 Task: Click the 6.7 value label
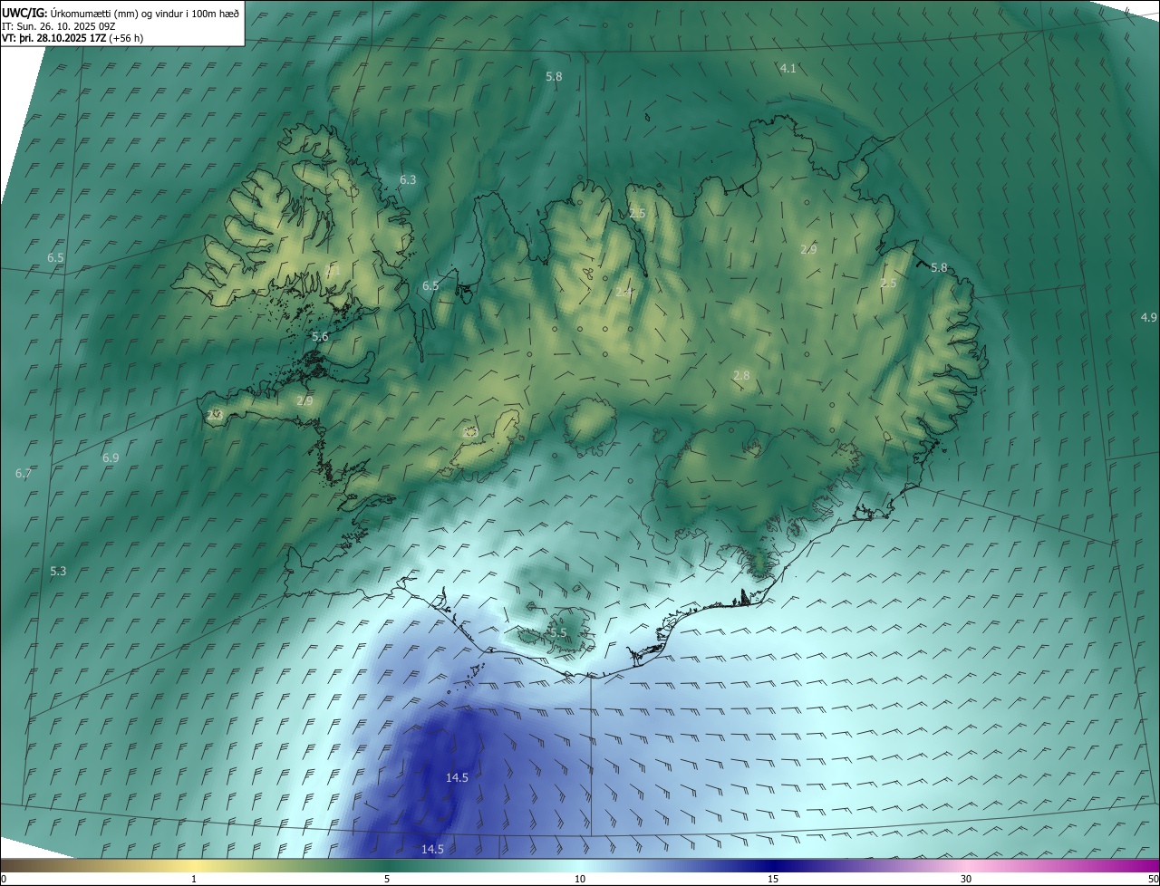coord(24,474)
